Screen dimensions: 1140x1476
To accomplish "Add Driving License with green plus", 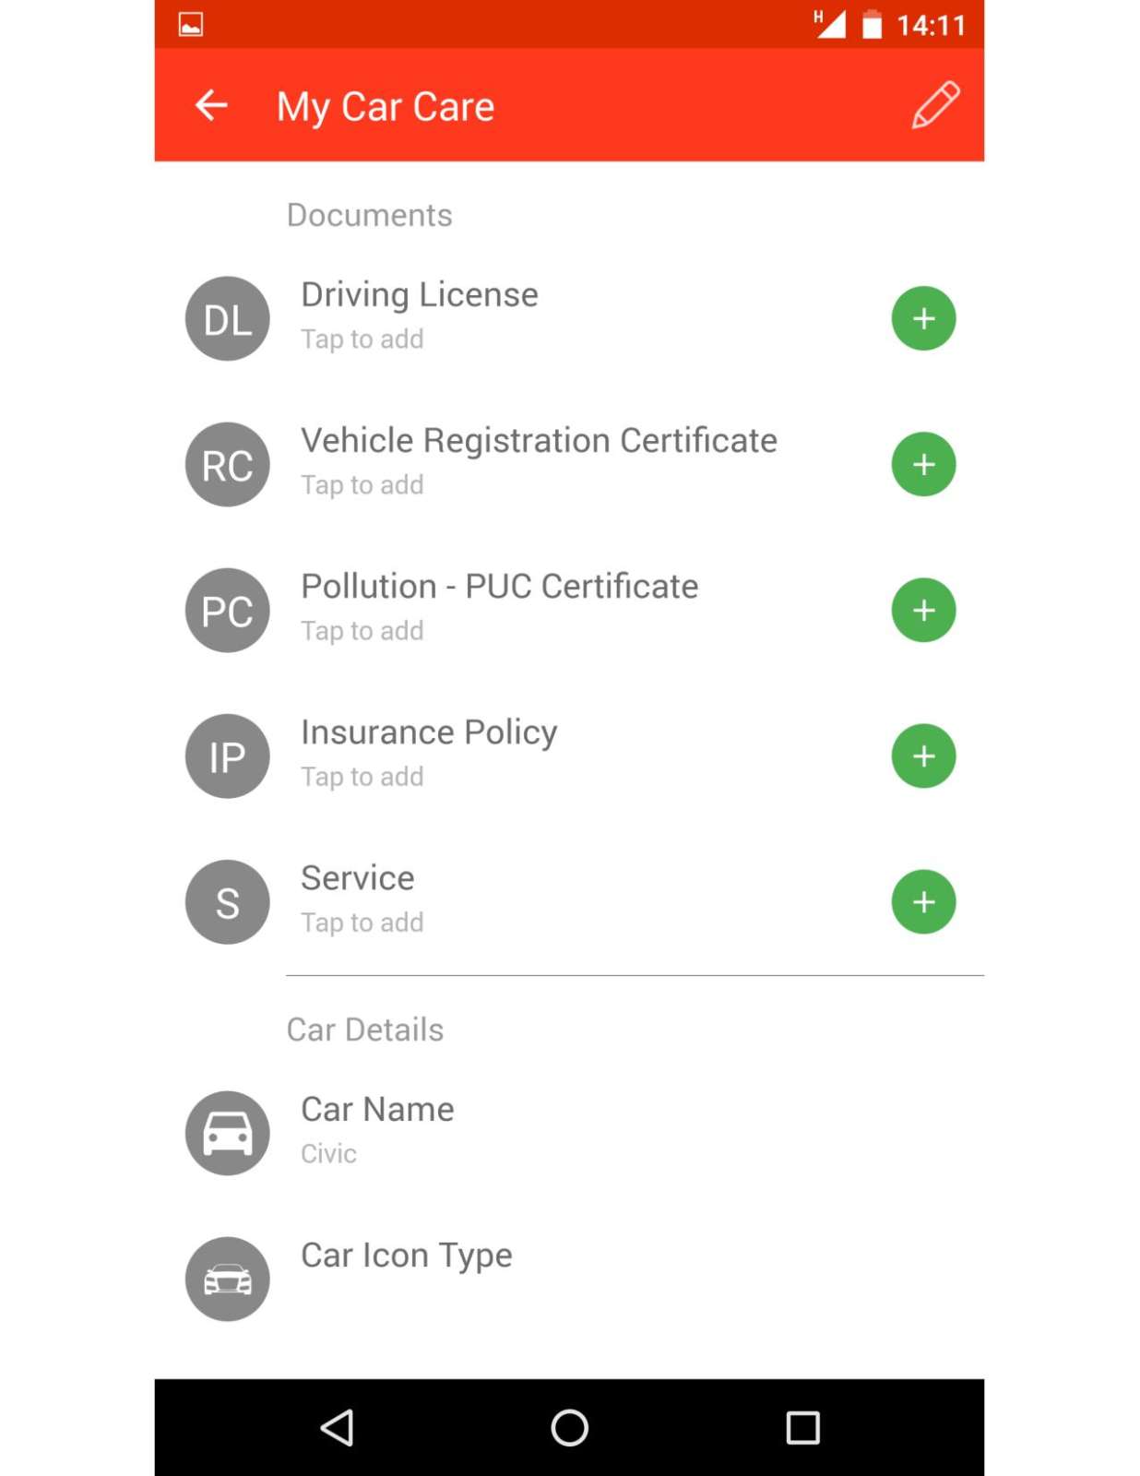I will pos(923,318).
